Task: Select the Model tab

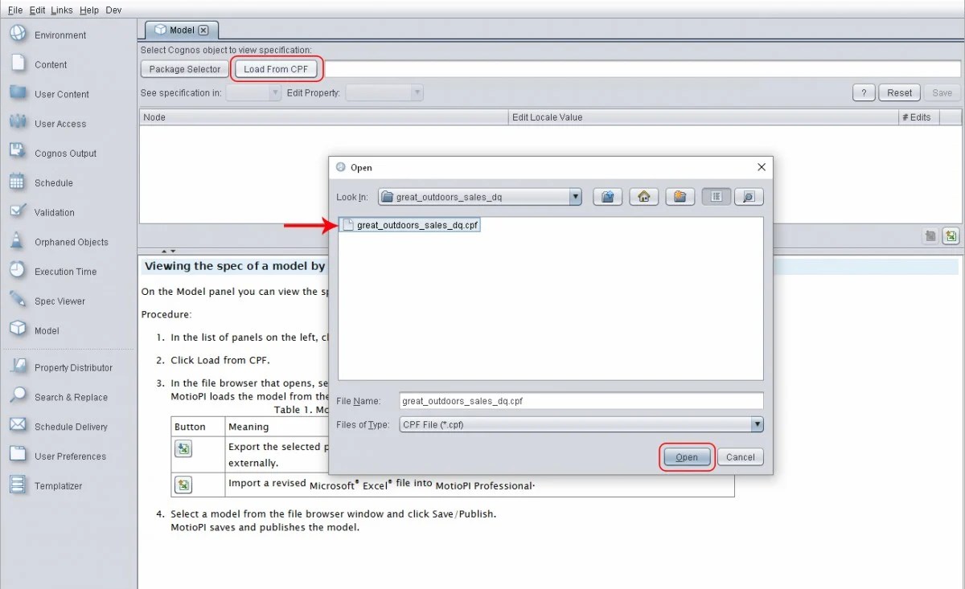Action: (x=181, y=30)
